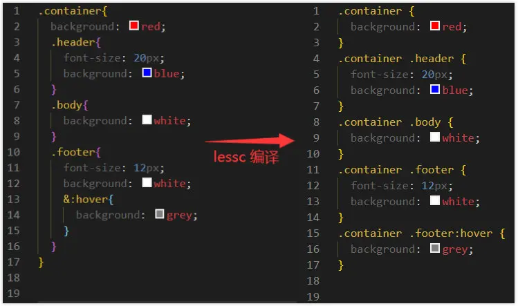Click the closing brace on left line 17
The image size is (518, 306).
pos(41,262)
